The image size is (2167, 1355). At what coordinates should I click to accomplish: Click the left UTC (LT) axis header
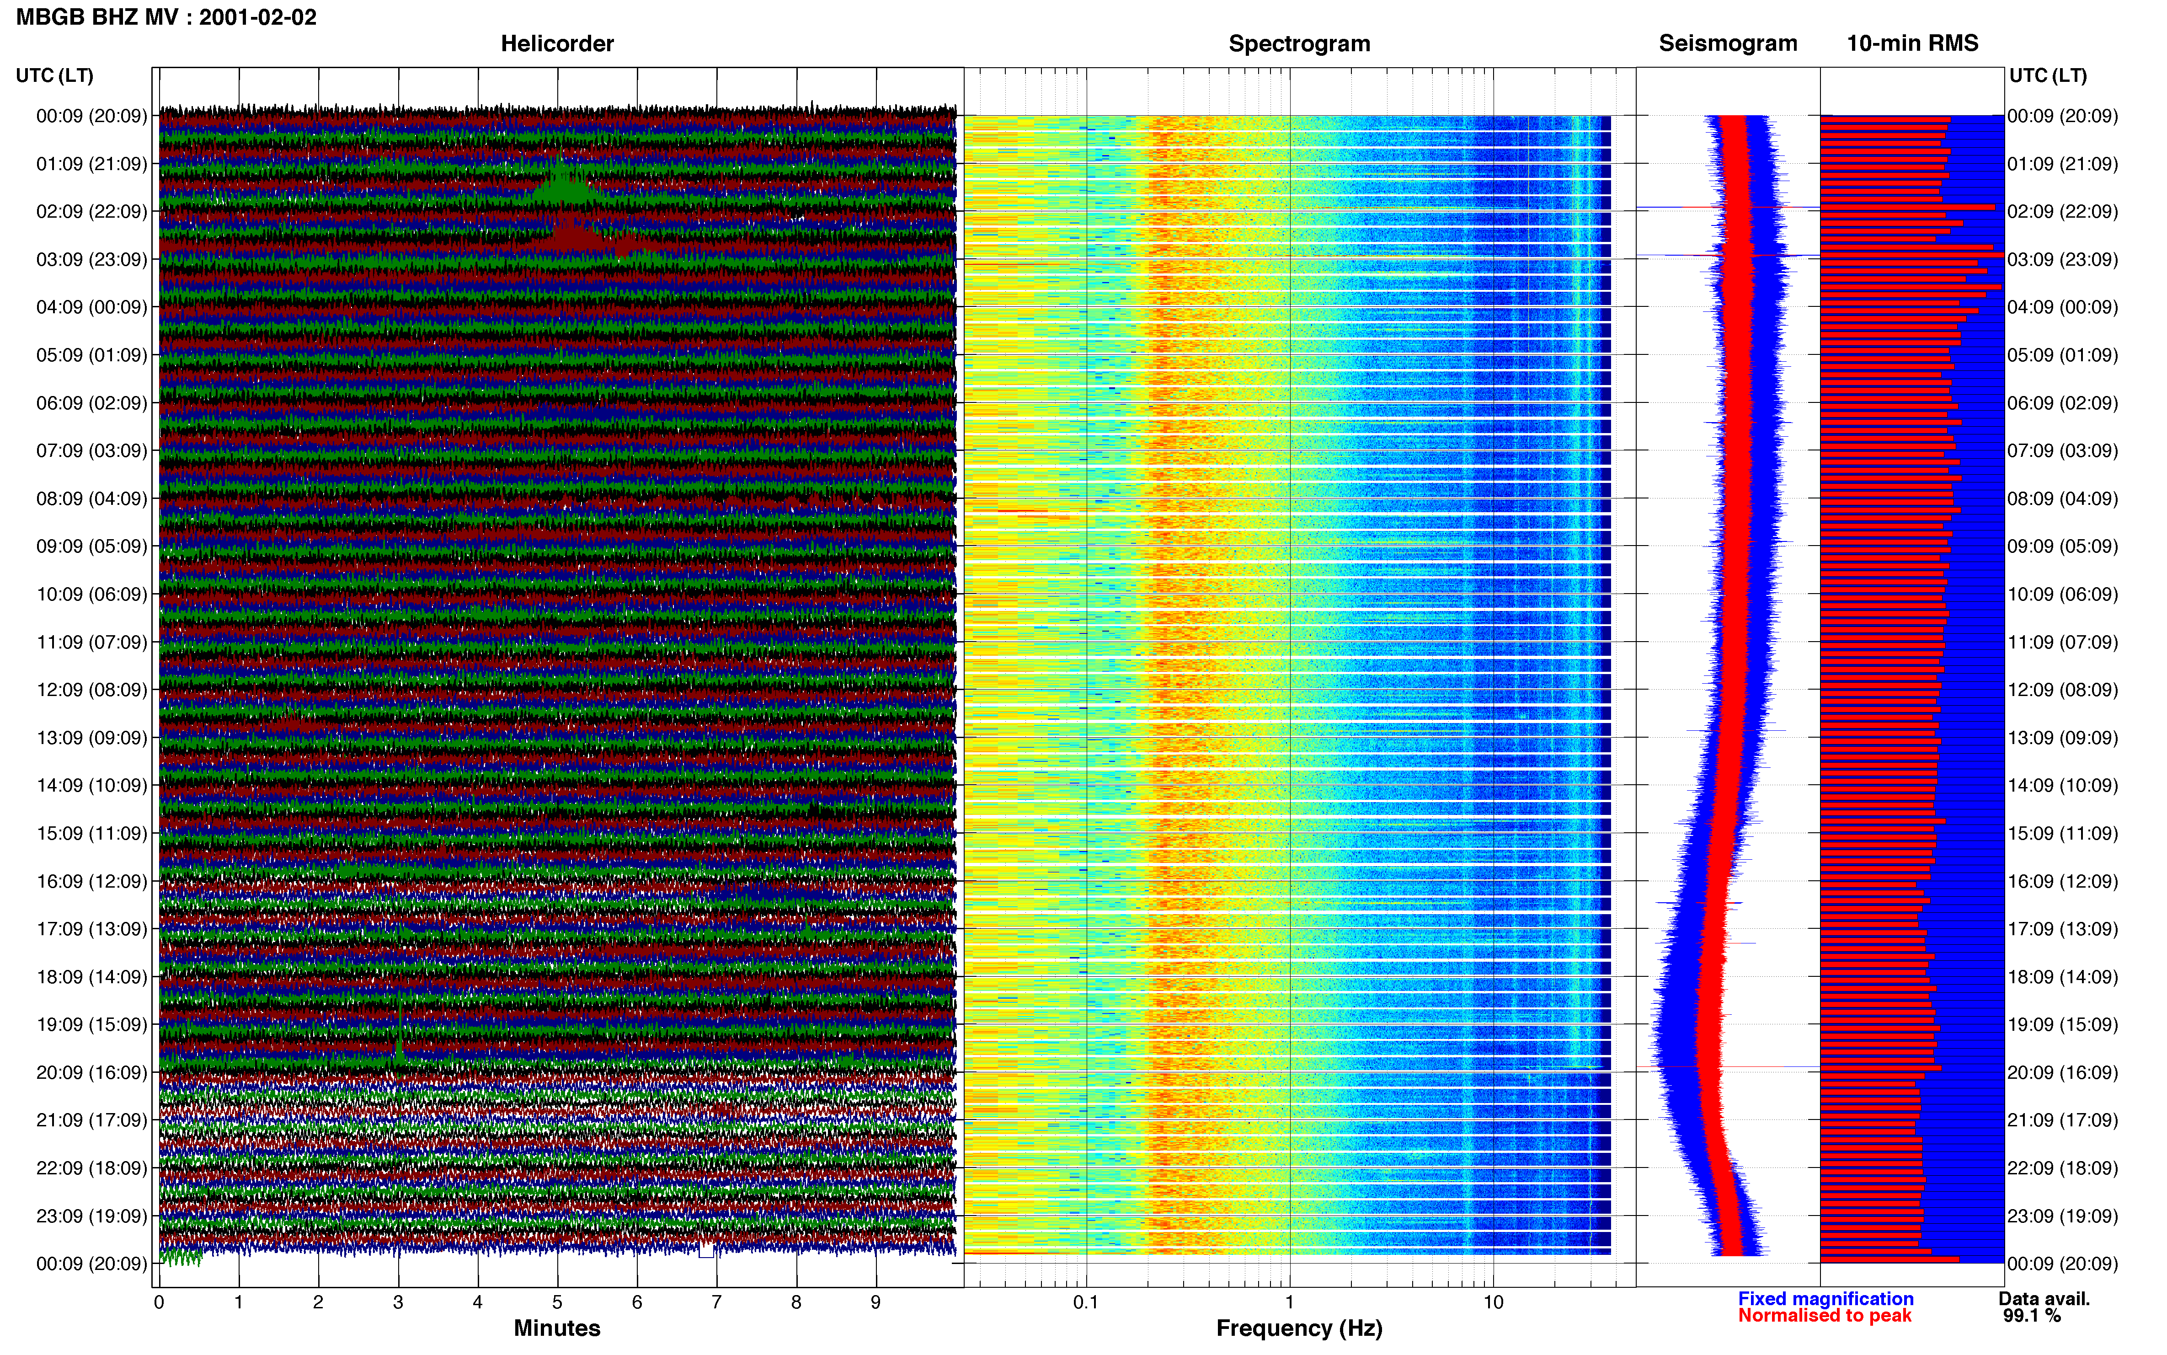[55, 75]
